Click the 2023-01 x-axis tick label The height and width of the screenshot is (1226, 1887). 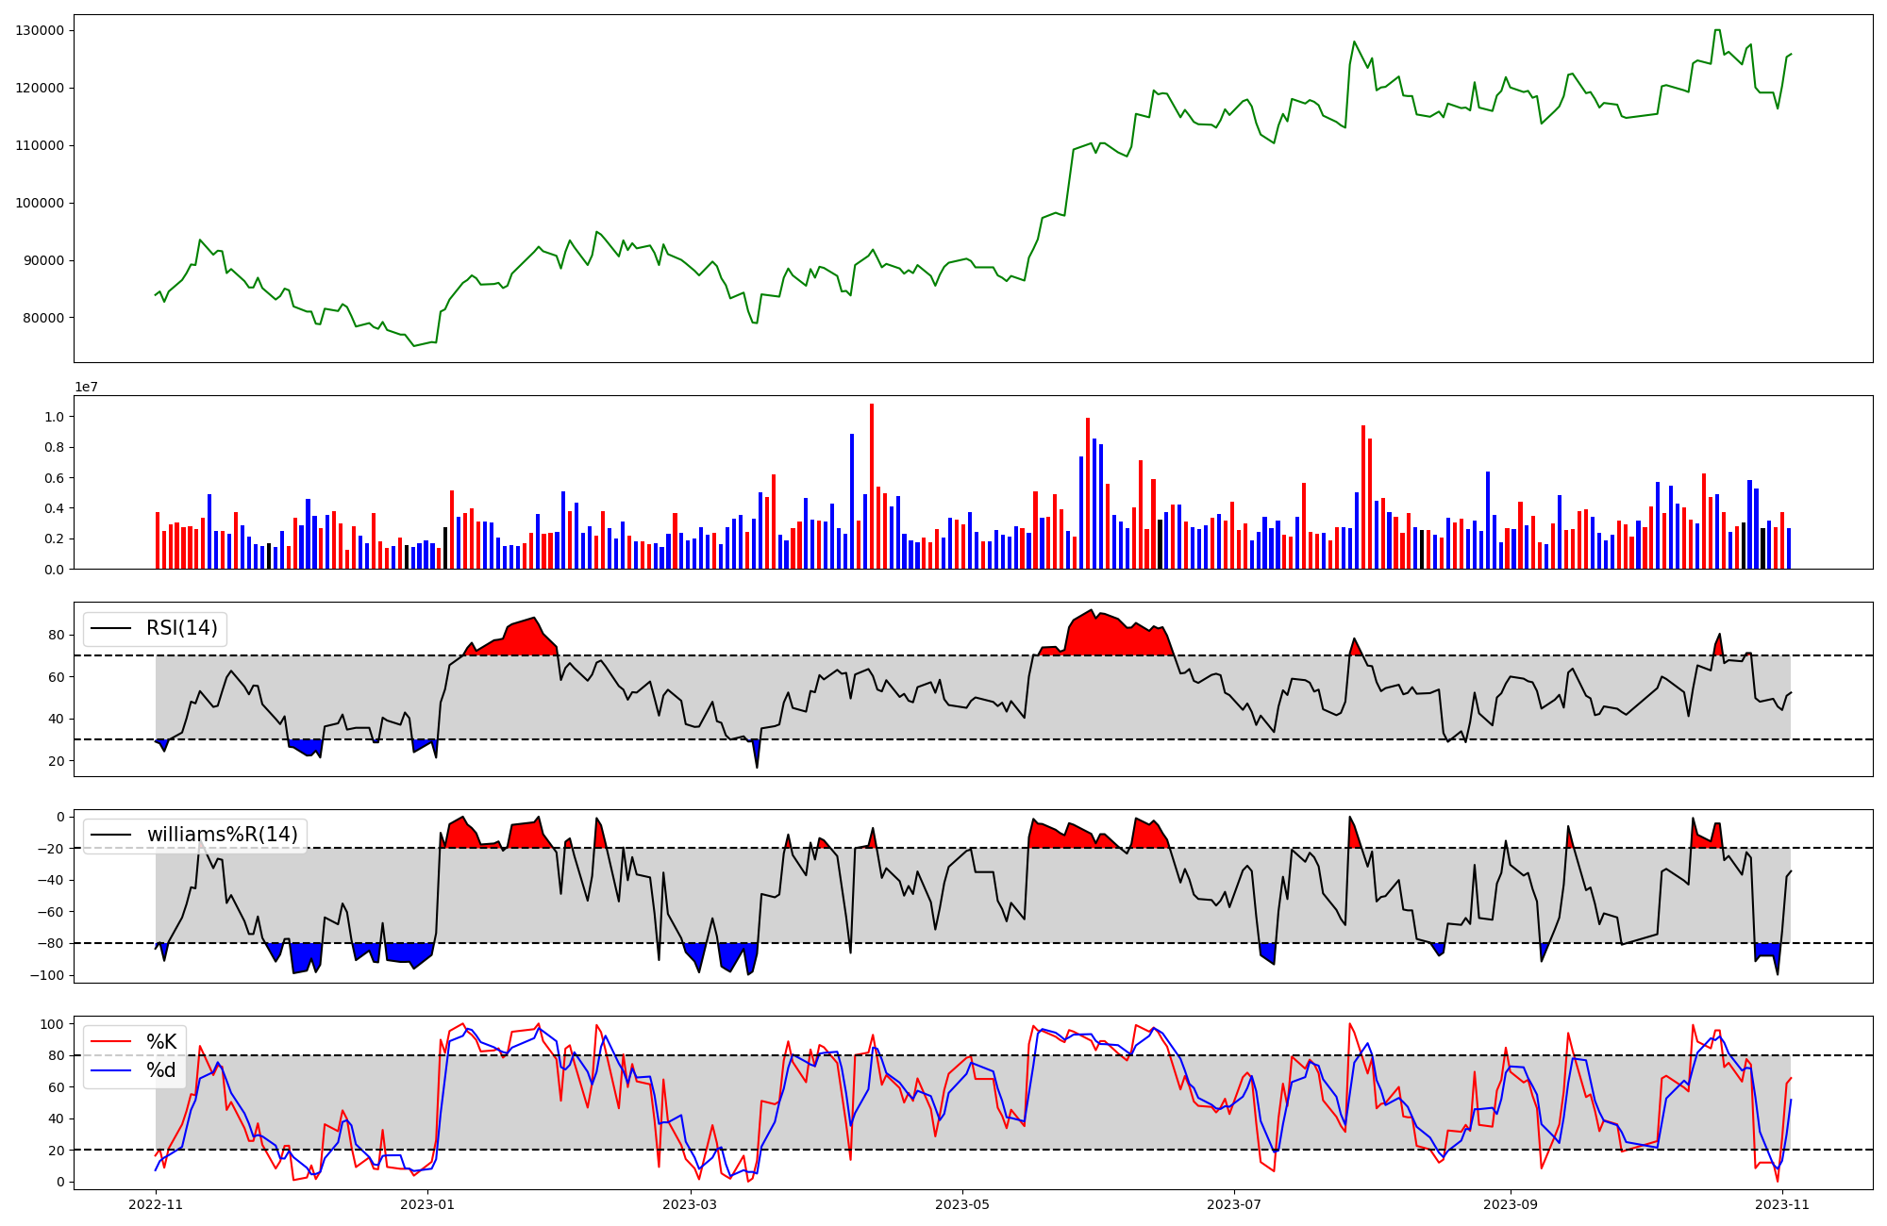coord(428,1204)
